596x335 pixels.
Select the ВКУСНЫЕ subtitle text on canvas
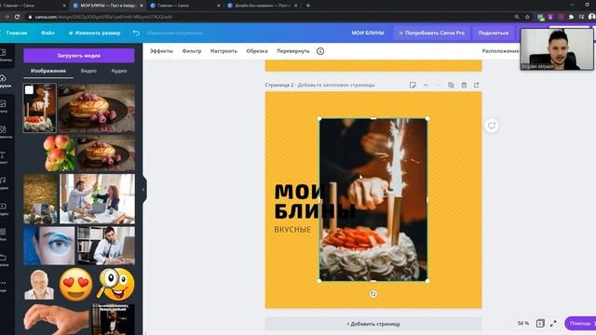[292, 230]
